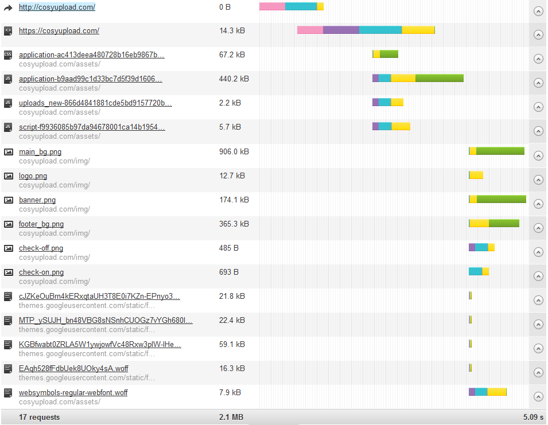Screen dimensions: 548x425
Task: Expand the check-on.png row chevron
Action: point(538,276)
